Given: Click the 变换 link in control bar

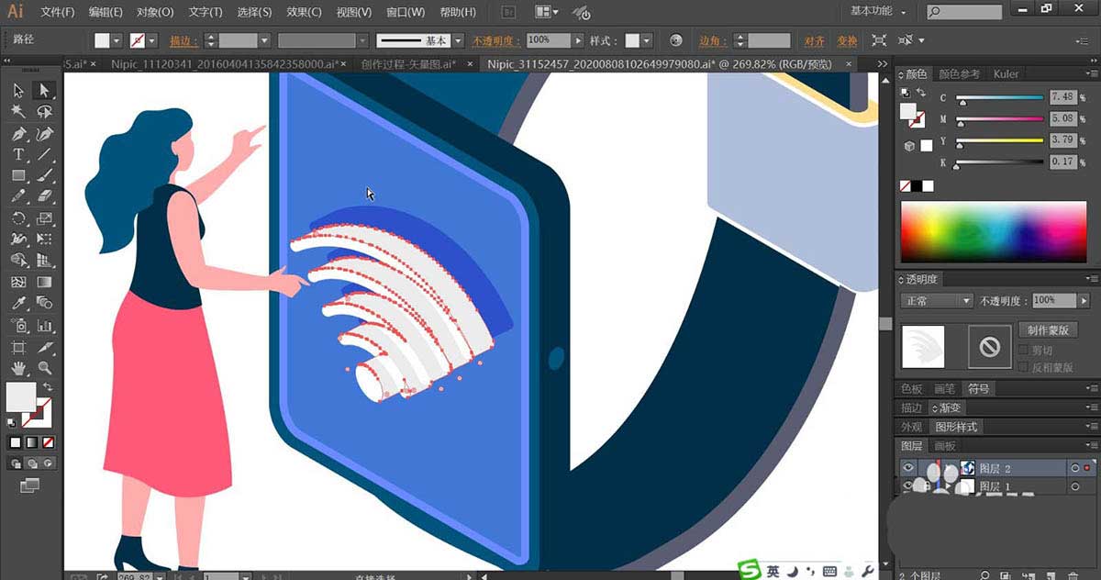Looking at the screenshot, I should coord(848,40).
